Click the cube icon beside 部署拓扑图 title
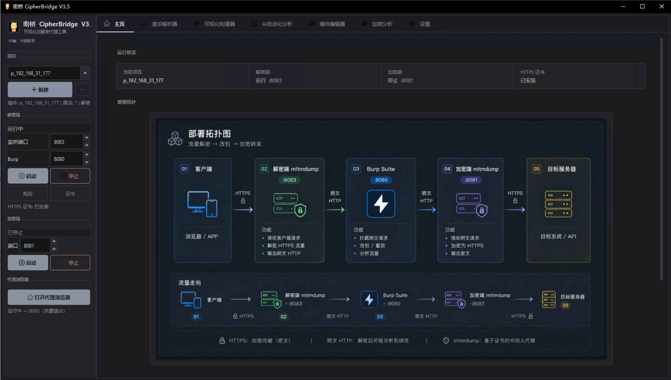This screenshot has height=380, width=671. (x=175, y=138)
